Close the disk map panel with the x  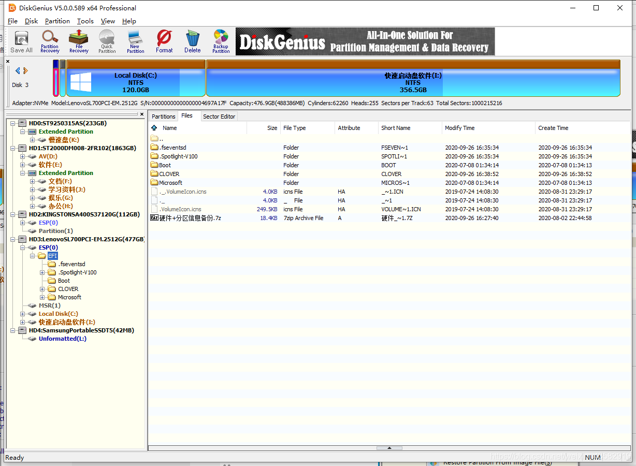click(8, 62)
